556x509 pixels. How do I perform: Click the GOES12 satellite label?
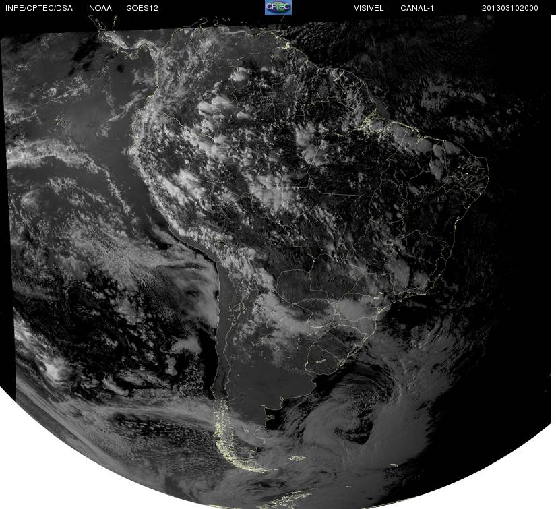pyautogui.click(x=142, y=8)
